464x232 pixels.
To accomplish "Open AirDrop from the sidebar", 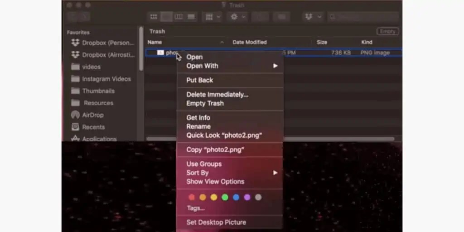I will (87, 115).
